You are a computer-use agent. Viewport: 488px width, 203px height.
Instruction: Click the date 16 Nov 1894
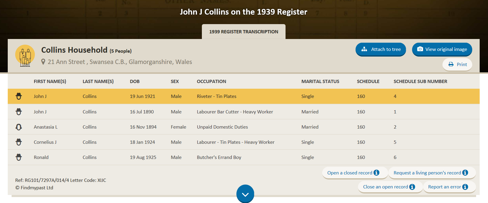coord(143,127)
